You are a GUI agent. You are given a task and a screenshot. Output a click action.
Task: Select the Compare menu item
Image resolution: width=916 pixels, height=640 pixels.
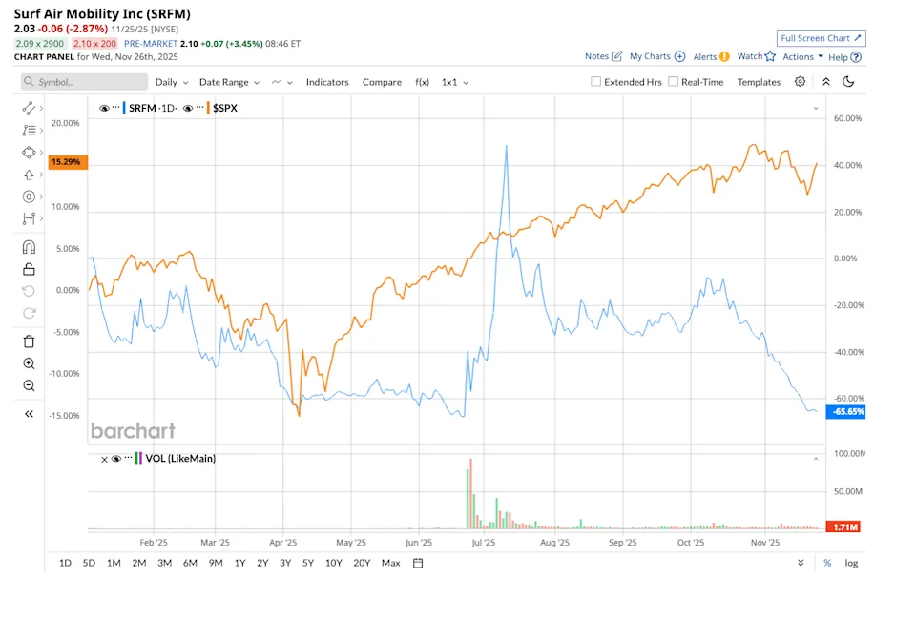click(382, 82)
